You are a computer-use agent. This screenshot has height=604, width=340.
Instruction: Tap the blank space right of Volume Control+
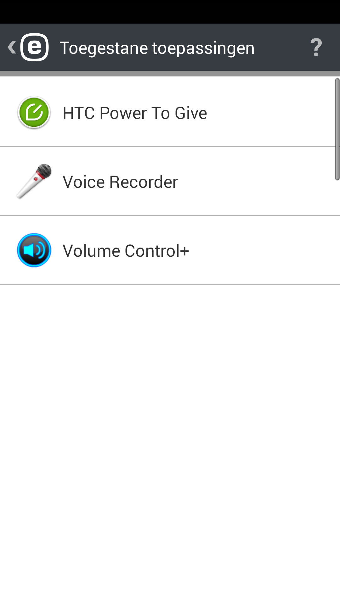coord(264,250)
